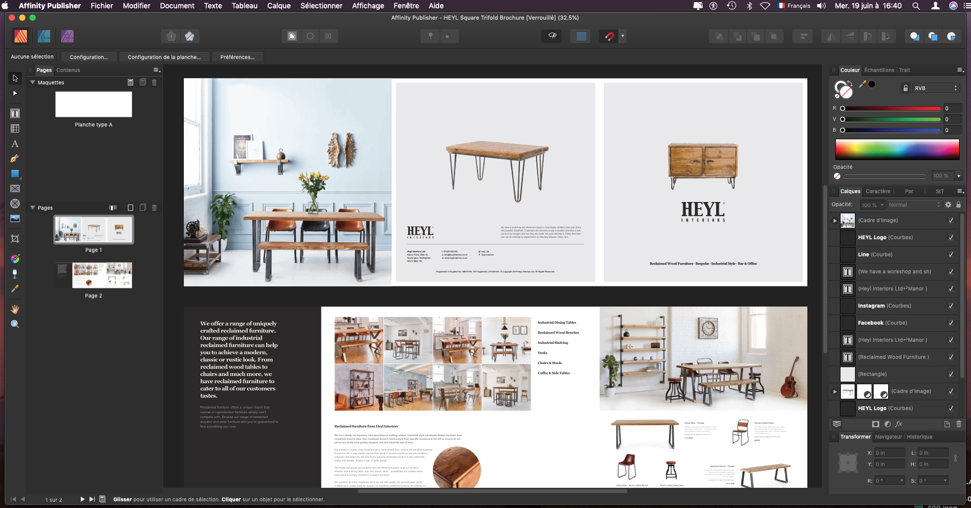Select the Artistic Text tool
971x508 pixels.
15,144
